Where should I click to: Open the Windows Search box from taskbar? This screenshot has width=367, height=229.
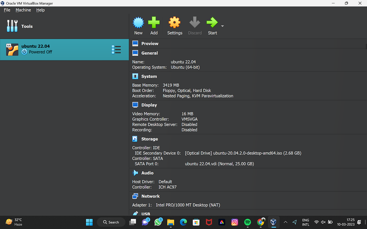coord(111,222)
